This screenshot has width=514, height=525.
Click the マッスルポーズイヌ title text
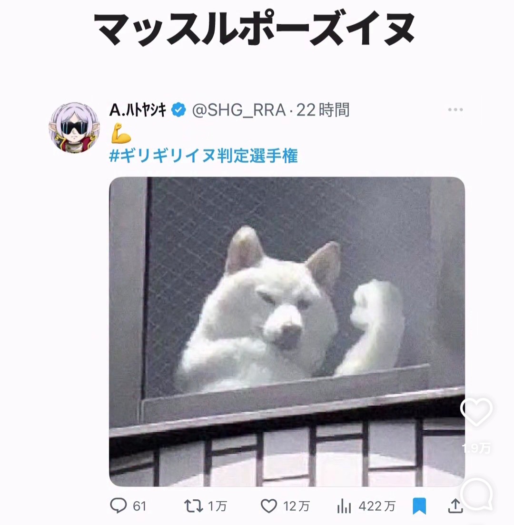255,30
